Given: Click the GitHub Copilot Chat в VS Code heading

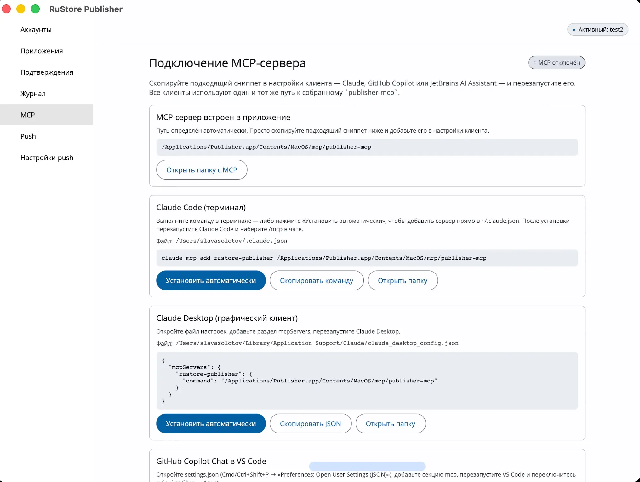Looking at the screenshot, I should [211, 461].
